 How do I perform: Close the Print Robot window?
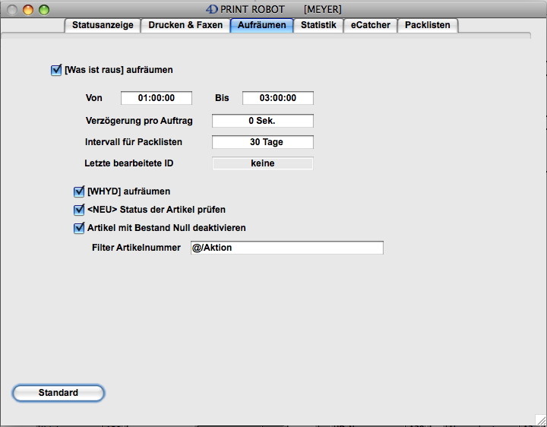coord(13,10)
